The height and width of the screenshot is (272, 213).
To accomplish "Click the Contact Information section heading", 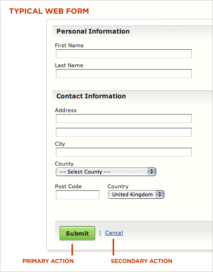I will (91, 96).
